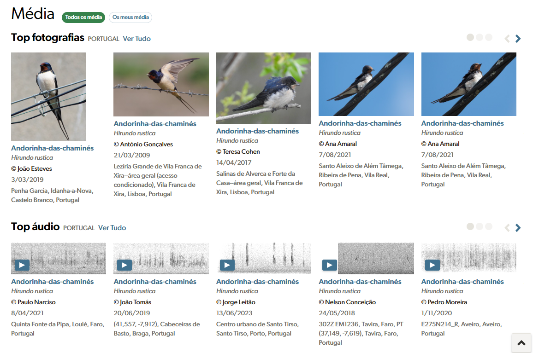Play Paulo Narciso's audio recording
Viewport: 533px width, 353px height.
click(22, 265)
